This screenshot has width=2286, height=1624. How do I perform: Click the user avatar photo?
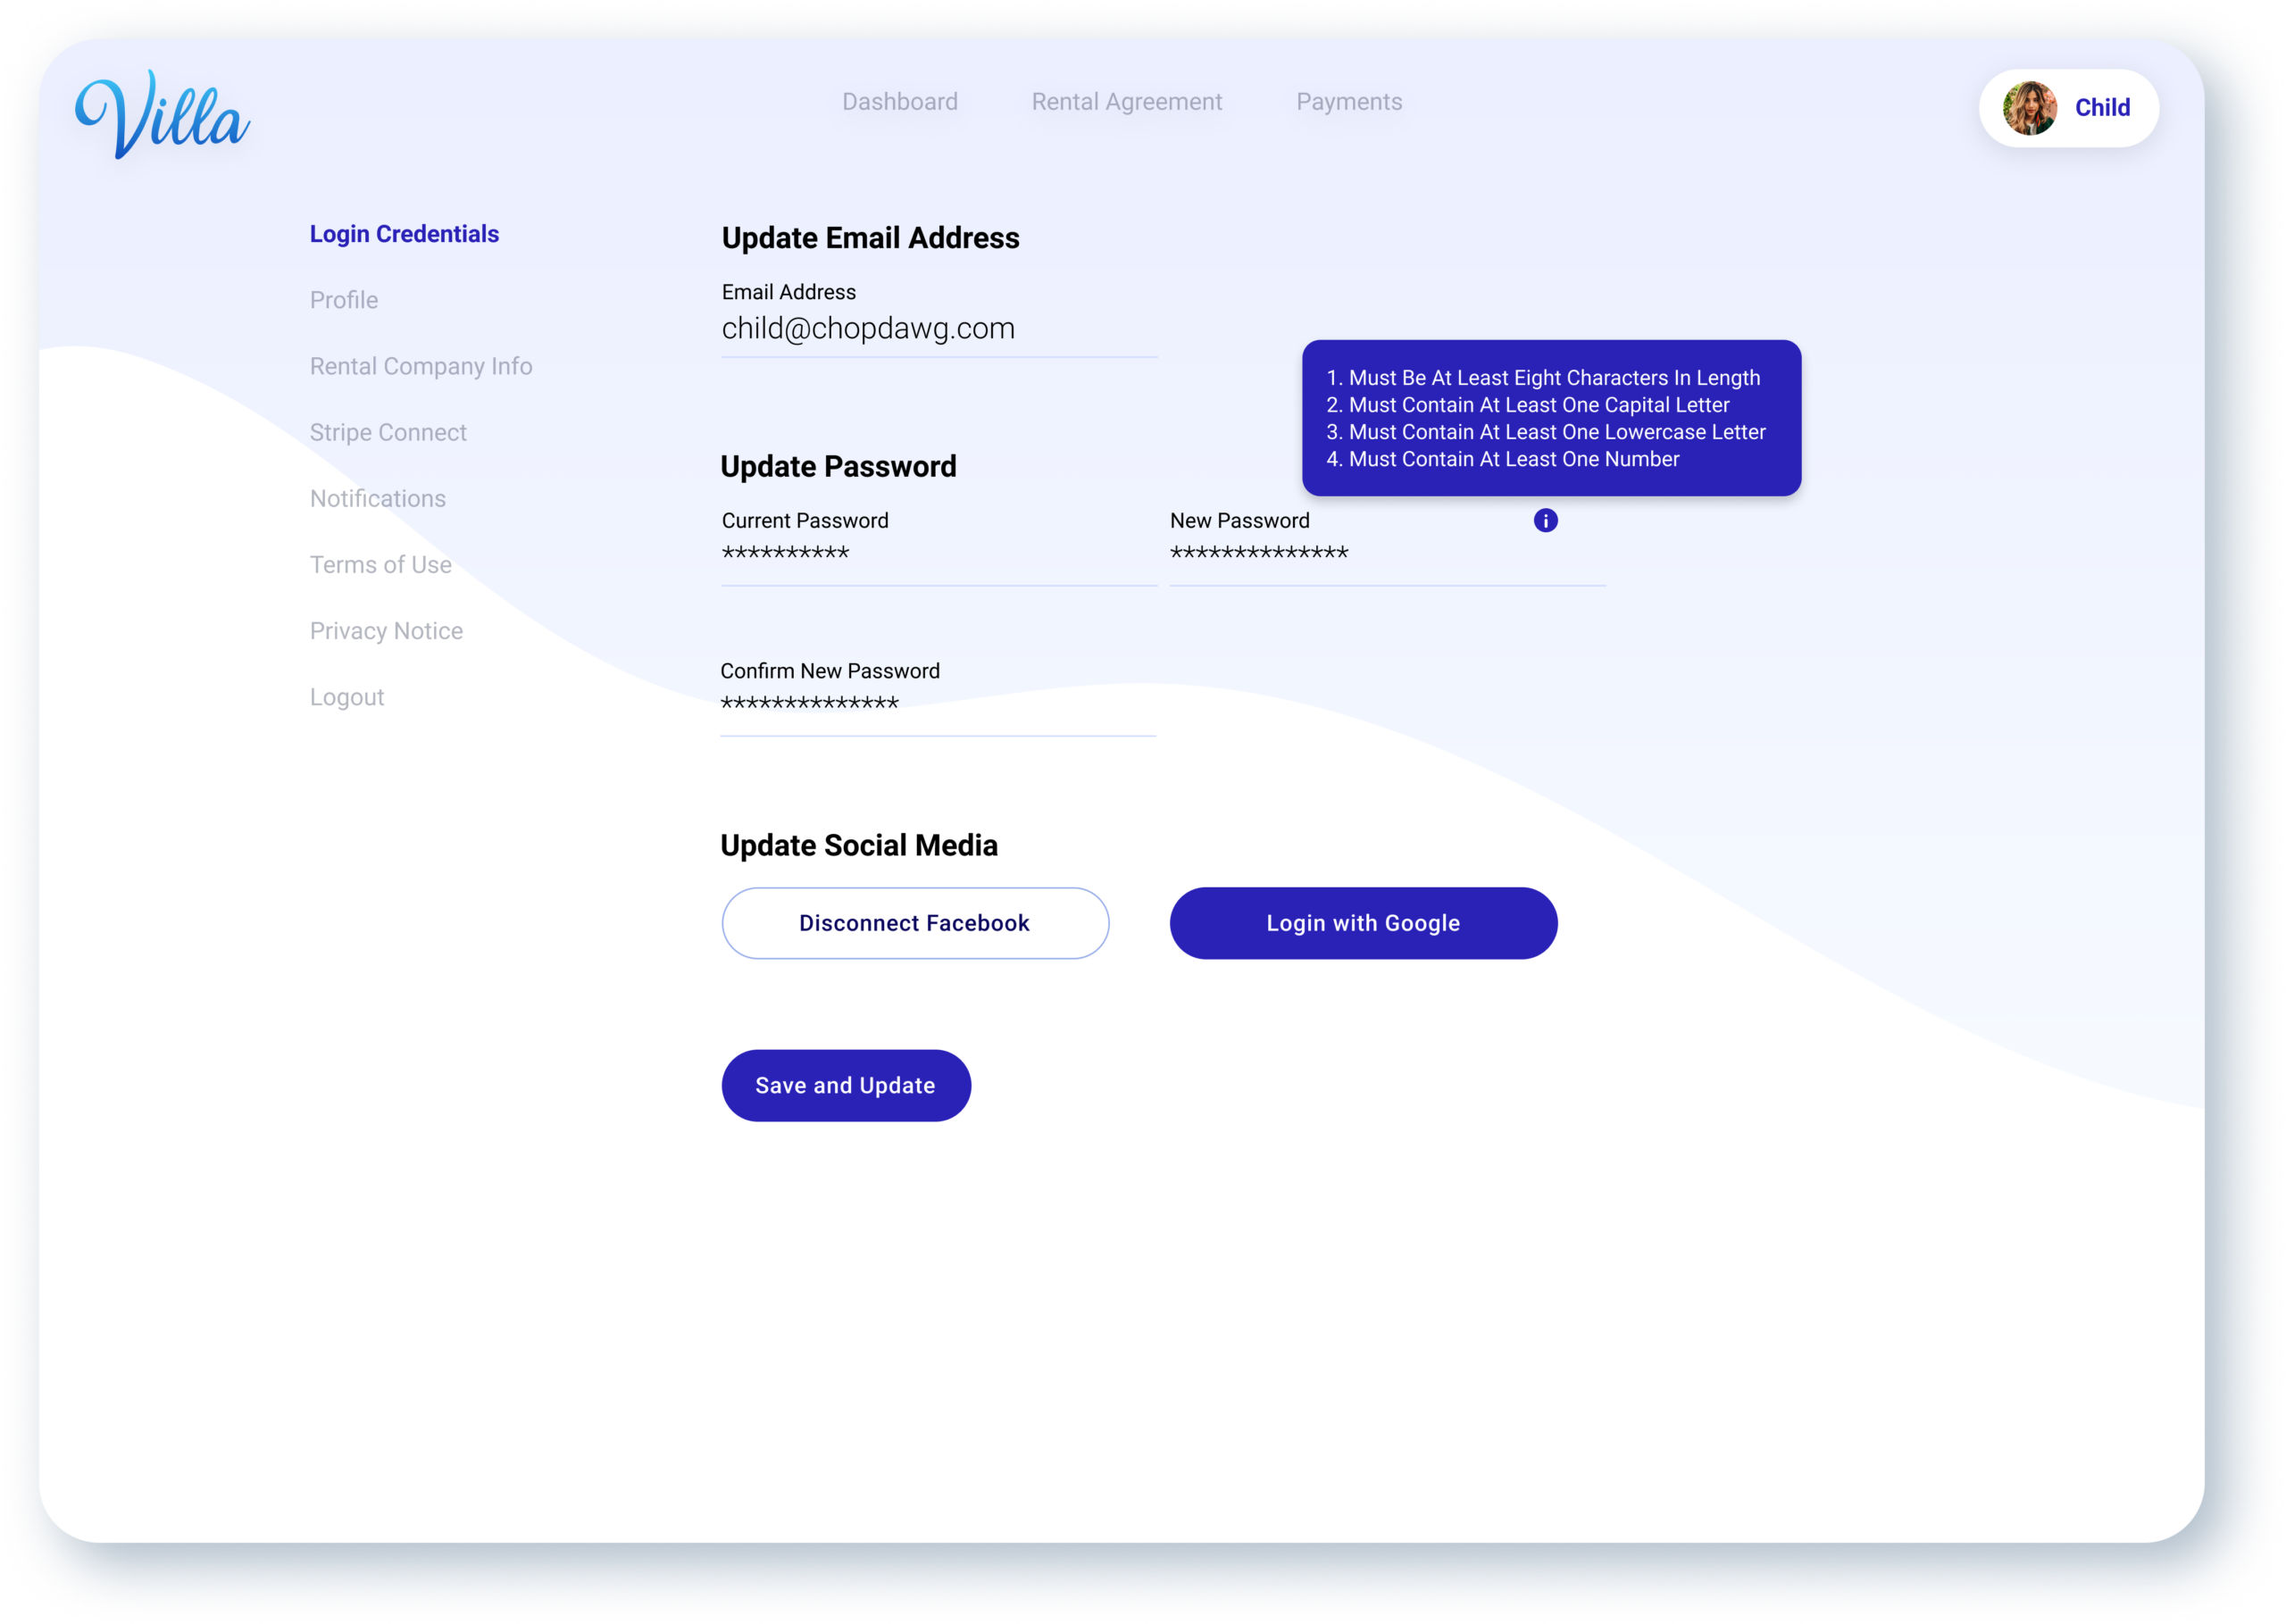(2029, 108)
